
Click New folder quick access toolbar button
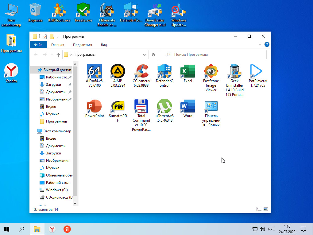point(52,36)
